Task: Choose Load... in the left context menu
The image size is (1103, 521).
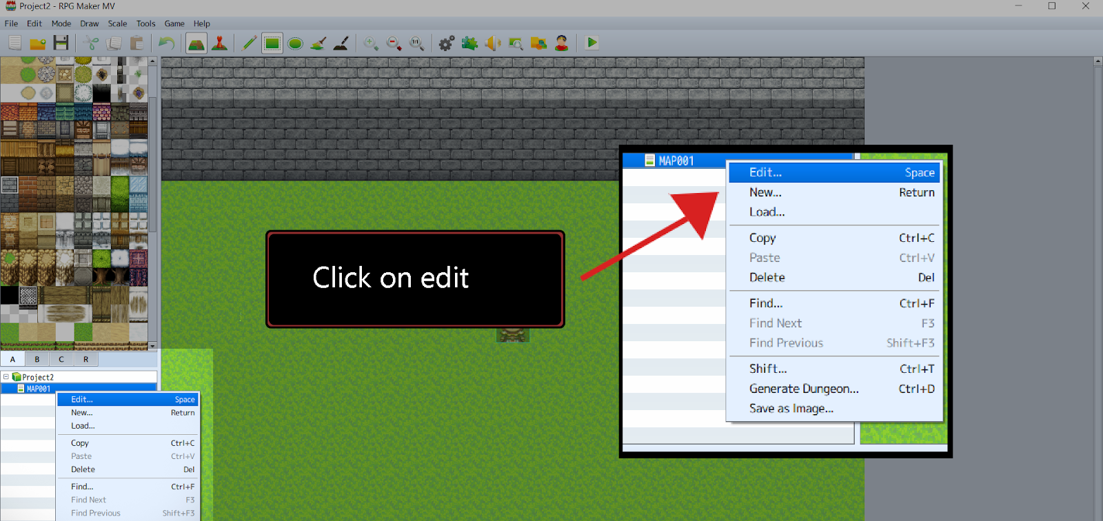Action: (x=128, y=426)
